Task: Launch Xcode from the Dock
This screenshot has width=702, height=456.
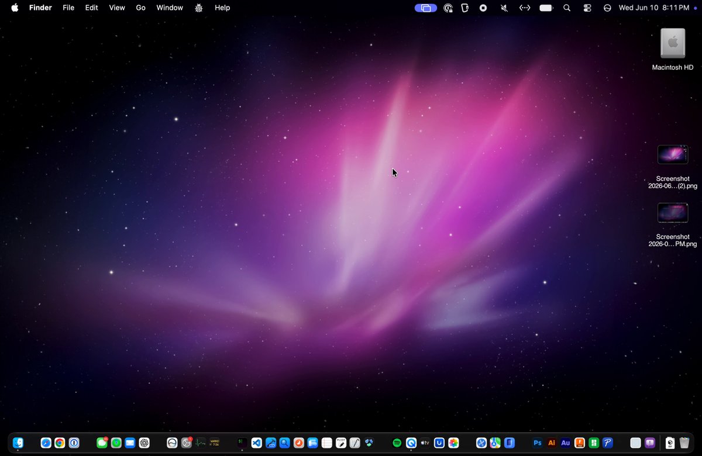Action: [x=270, y=443]
